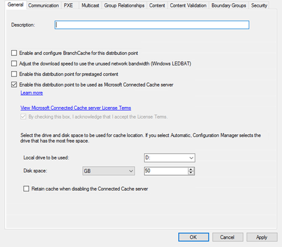This screenshot has width=282, height=247.
Task: Click into the Description text field
Action: [152, 25]
